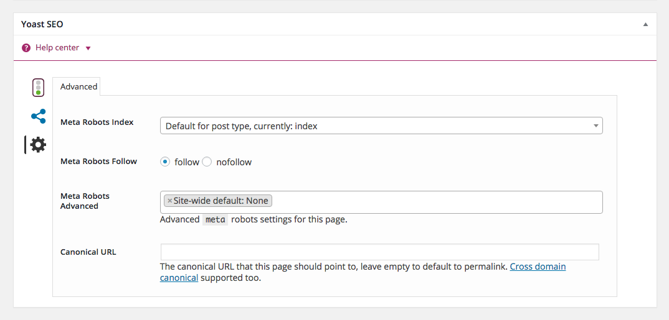Remove the Site-wide default: None tag
The image size is (669, 320).
coord(170,201)
